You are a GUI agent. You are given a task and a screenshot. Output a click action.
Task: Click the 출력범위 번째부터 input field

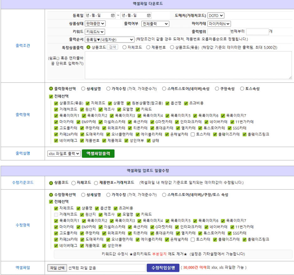(x=219, y=32)
